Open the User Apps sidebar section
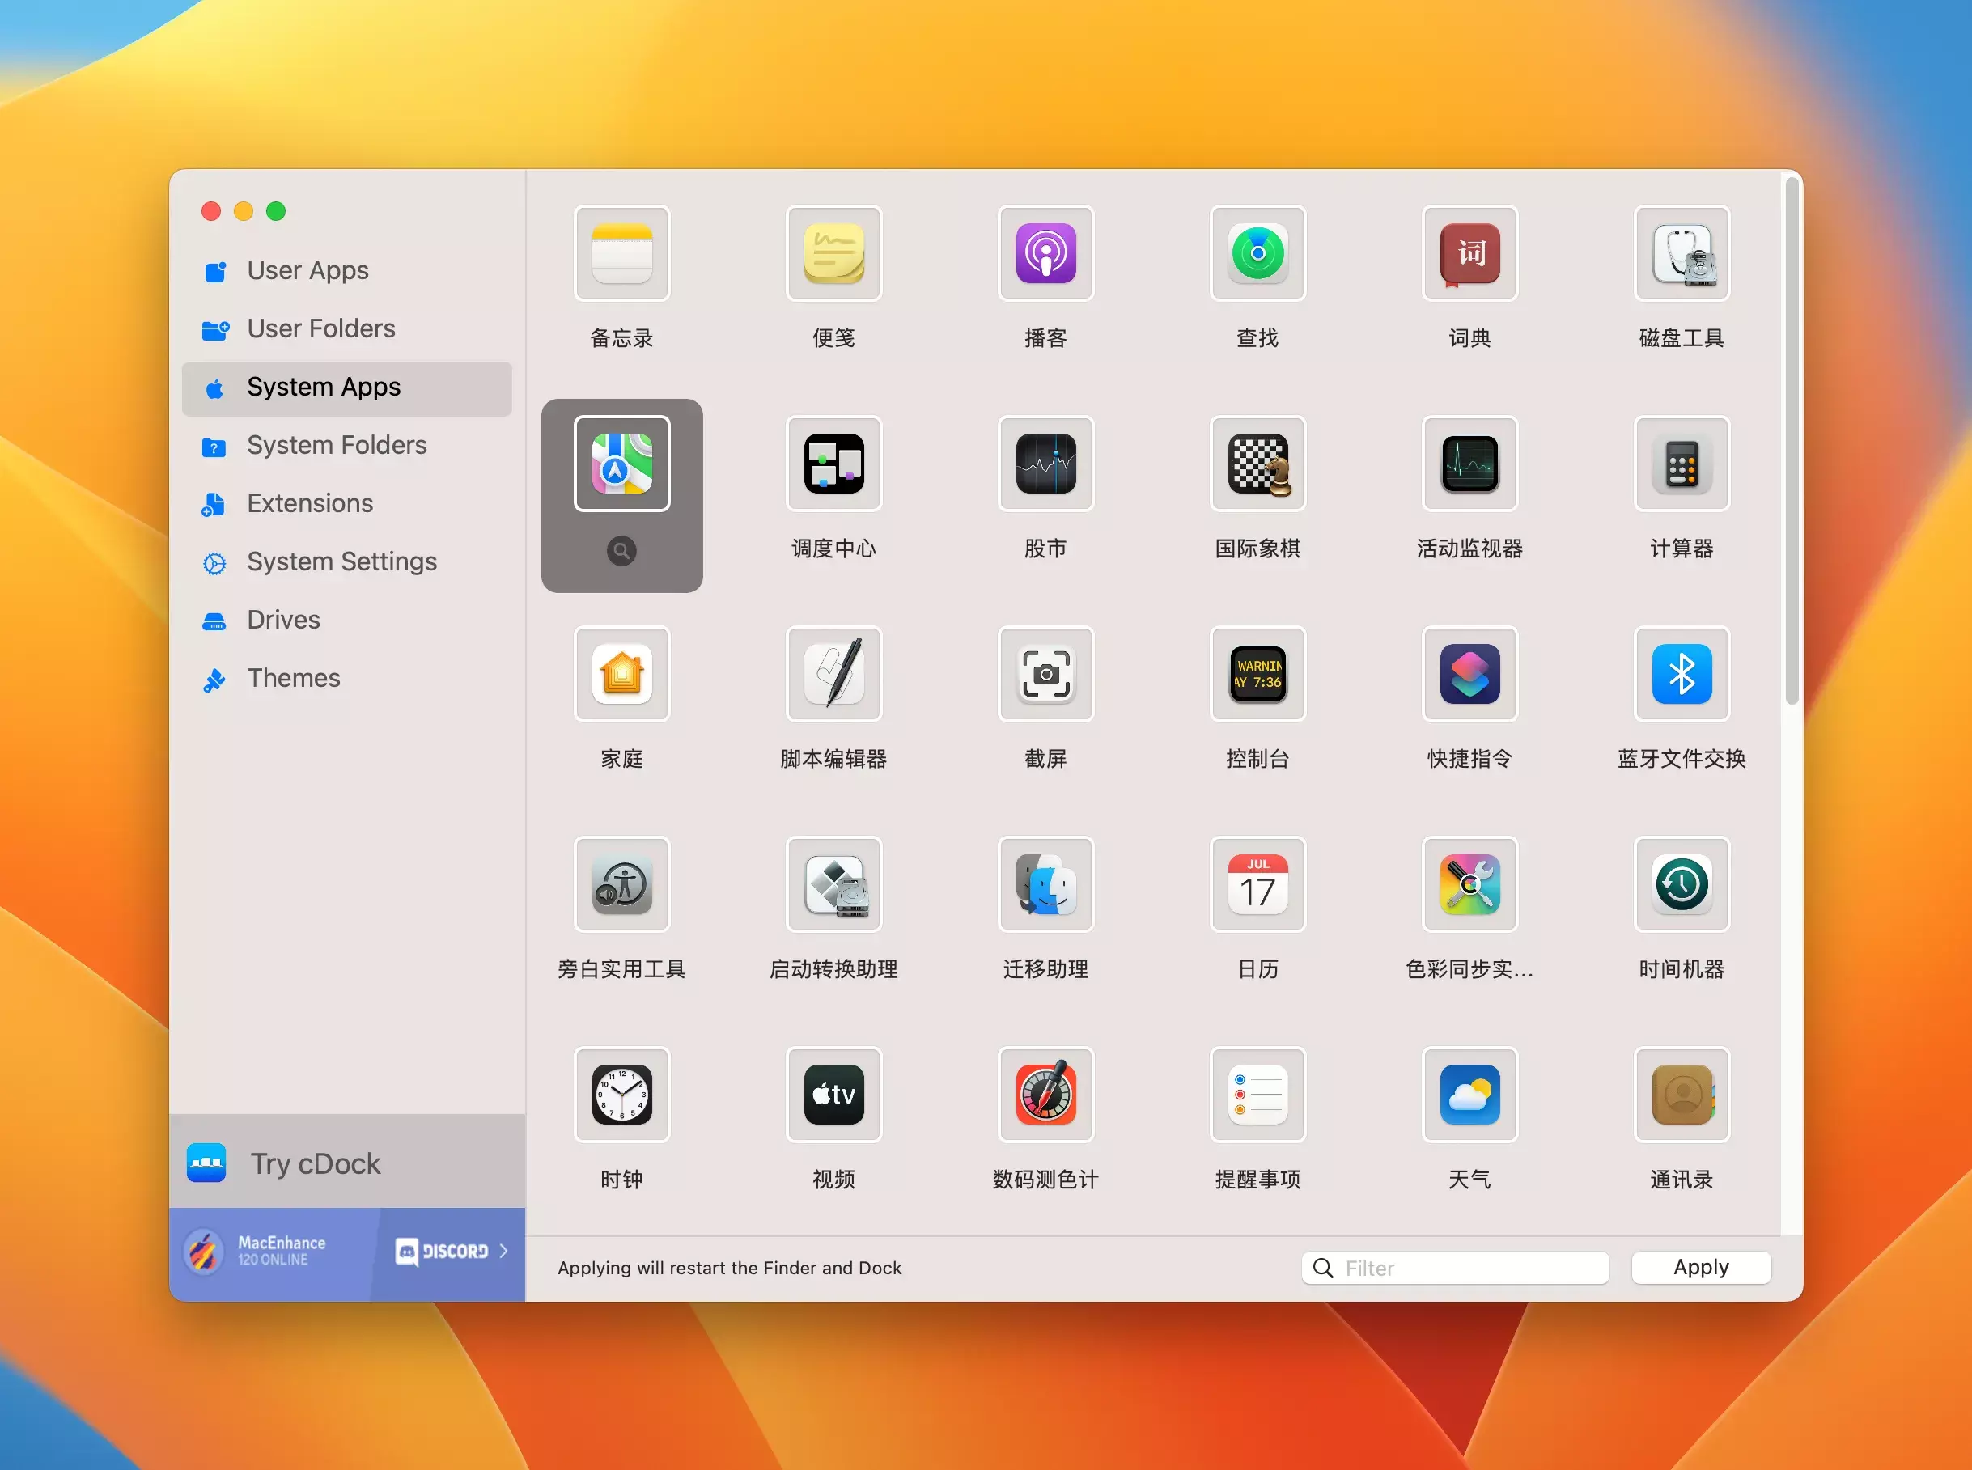 pyautogui.click(x=307, y=270)
